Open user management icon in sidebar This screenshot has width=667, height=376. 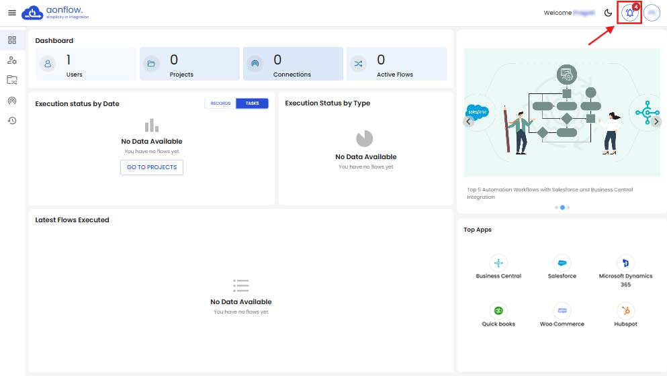click(12, 60)
